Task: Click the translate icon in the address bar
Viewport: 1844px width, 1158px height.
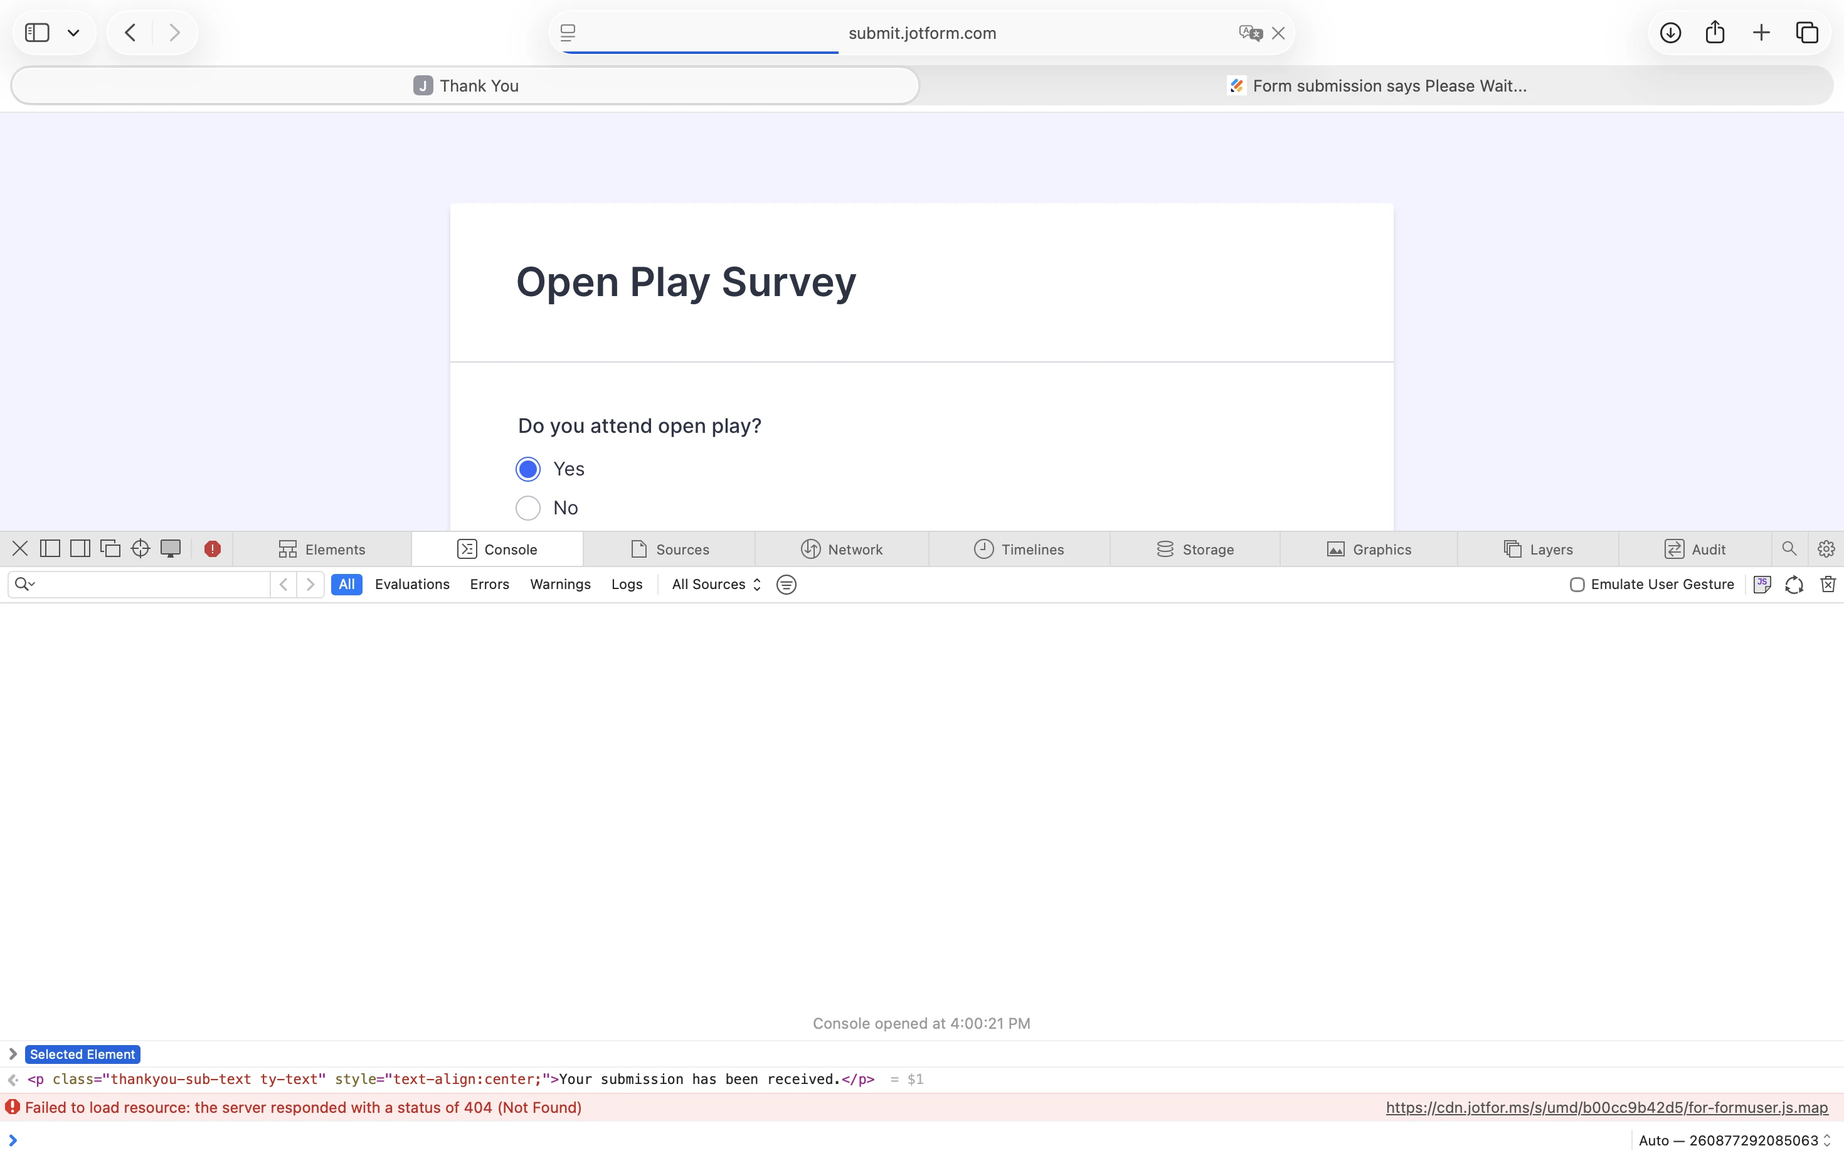Action: coord(1250,33)
